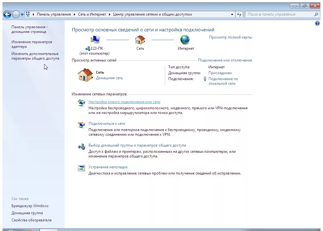Screen dimensions: 323x231
Task: Expand the root breadcrumb arrow before Панель управления
Action: 33,14
